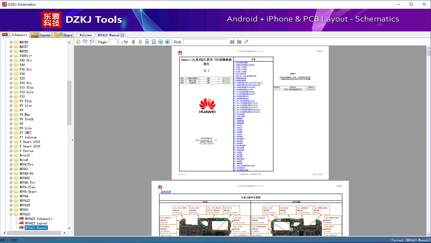Select the NOVA Smart folder
This screenshot has width=431, height=243.
(x=28, y=192)
